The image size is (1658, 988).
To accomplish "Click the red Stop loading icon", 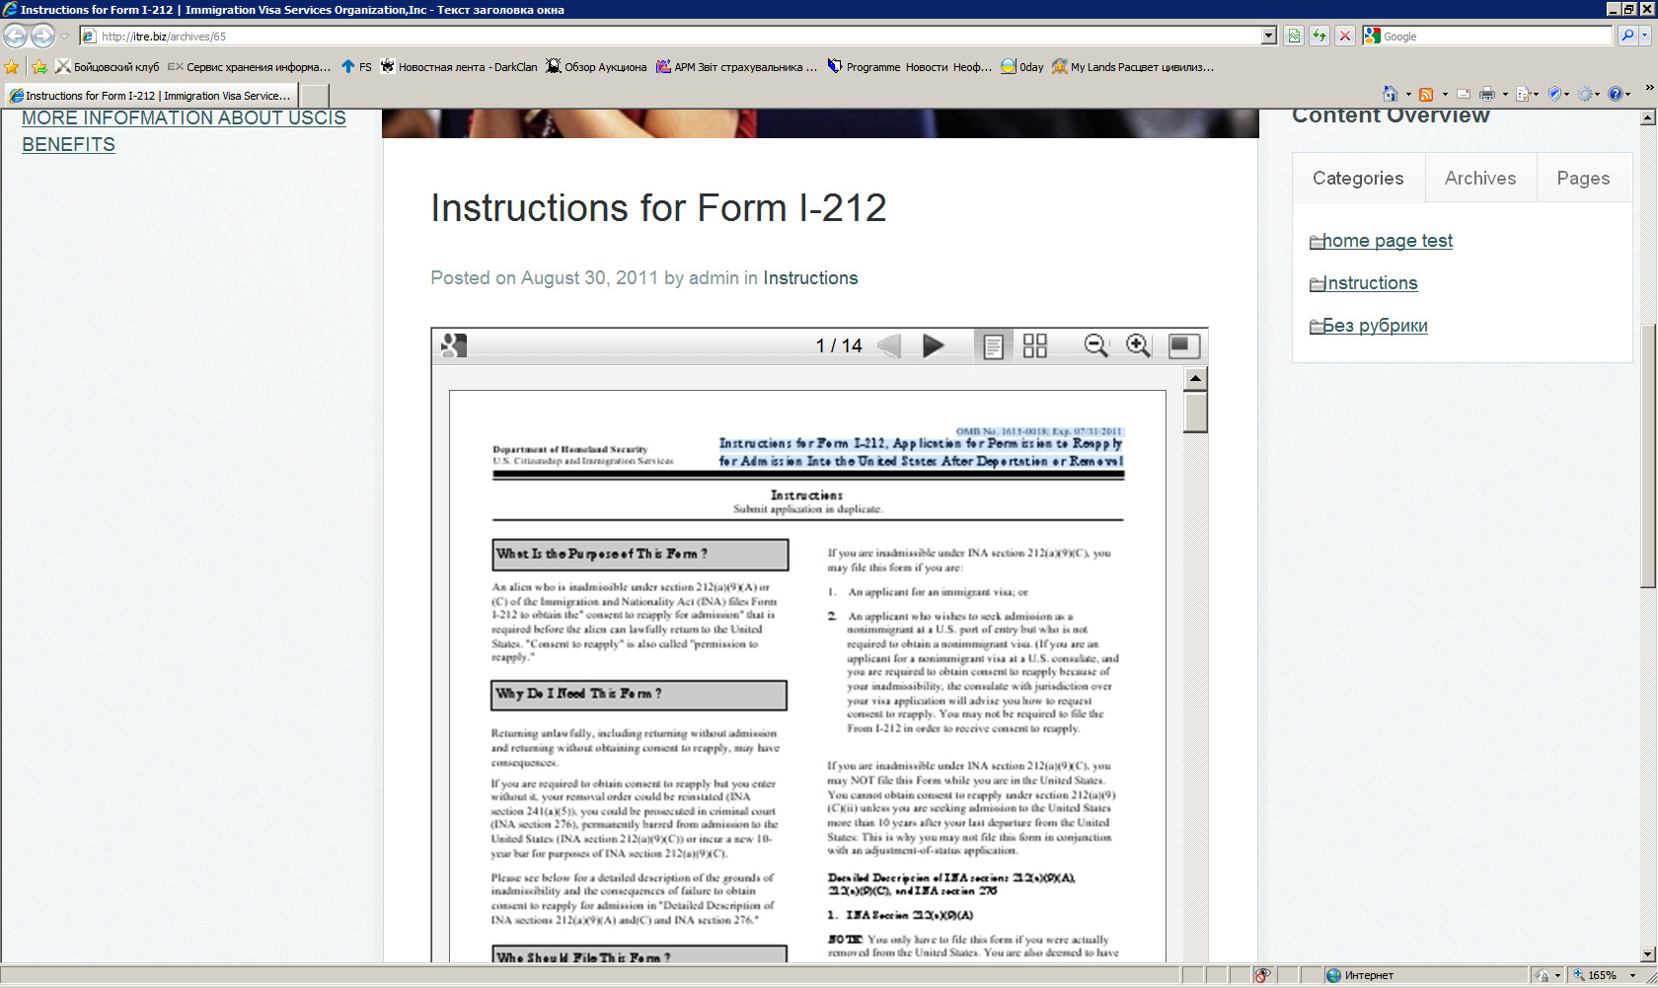I will (x=1345, y=37).
